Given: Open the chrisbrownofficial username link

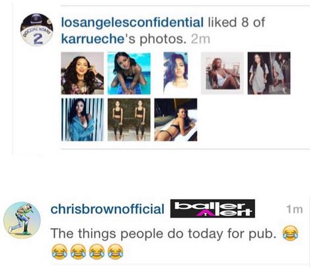Looking at the screenshot, I should point(107,209).
